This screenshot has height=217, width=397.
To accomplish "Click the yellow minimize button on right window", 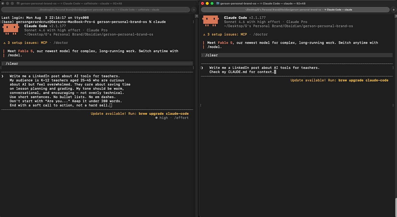I will [x=207, y=3].
